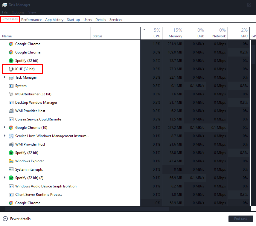Click the Chrome icon using 109.0 MB
The width and height of the screenshot is (256, 226).
11,52
